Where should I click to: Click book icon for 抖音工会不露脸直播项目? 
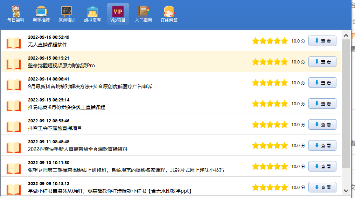[x=14, y=126]
